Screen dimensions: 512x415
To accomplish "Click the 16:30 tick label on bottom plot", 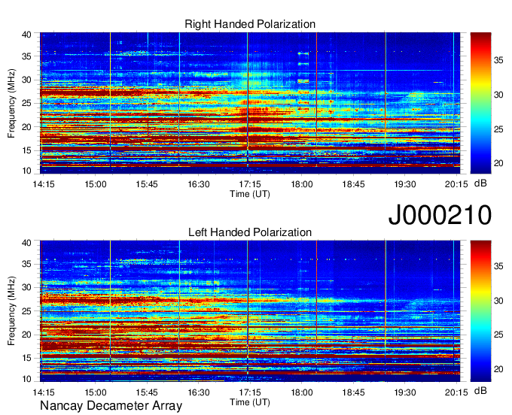I will [199, 392].
